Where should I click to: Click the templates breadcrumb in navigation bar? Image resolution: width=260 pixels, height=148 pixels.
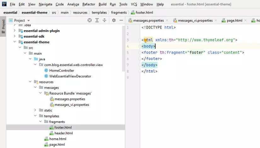(x=99, y=13)
